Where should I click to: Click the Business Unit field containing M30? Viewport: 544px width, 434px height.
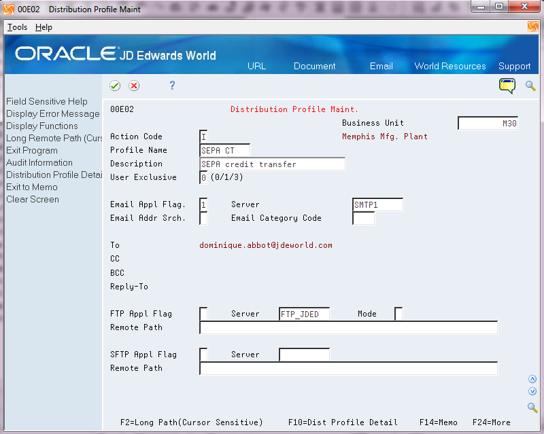[x=488, y=123]
